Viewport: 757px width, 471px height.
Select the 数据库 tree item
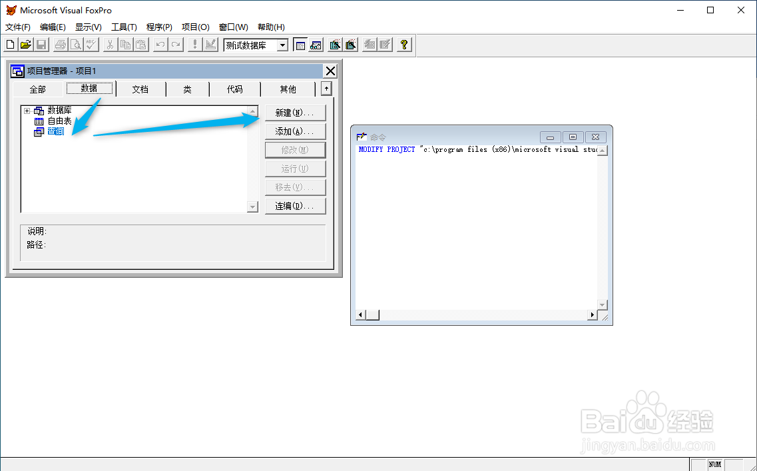coord(59,111)
